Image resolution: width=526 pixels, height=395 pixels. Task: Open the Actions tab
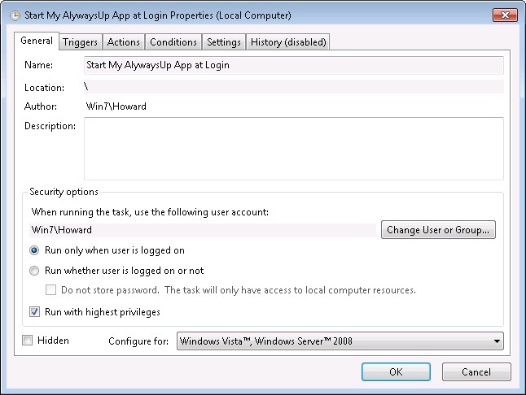[x=124, y=42]
